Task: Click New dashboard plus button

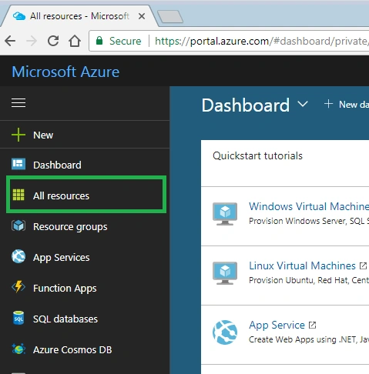Action: click(x=346, y=104)
